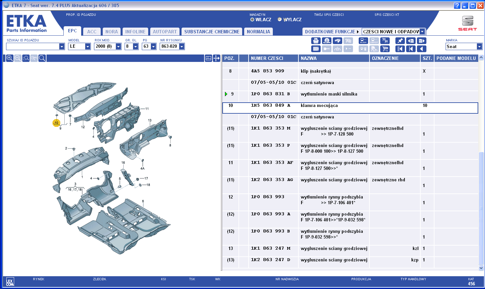Zoom in on the parts illustration
This screenshot has height=289, width=485.
click(x=10, y=58)
